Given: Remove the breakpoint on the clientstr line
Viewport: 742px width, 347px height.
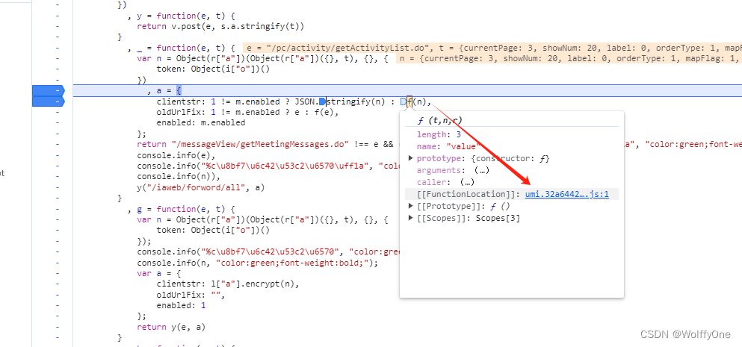Looking at the screenshot, I should [47, 101].
